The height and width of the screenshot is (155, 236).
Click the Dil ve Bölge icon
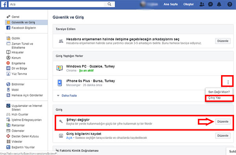point(8,68)
